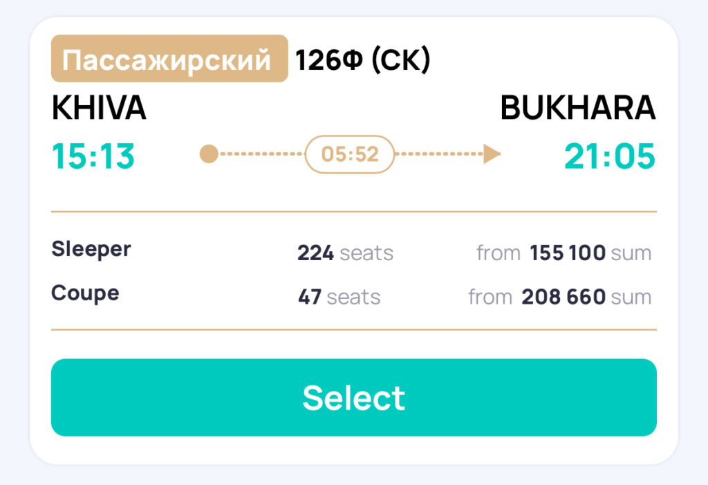Click the dotted line right of duration
The height and width of the screenshot is (485, 708).
tap(439, 154)
